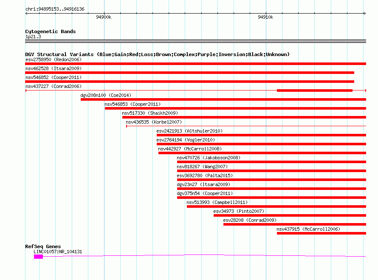Open the nsv470726 (Jakobsson2008) label
This screenshot has width=378, height=280.
[209, 158]
